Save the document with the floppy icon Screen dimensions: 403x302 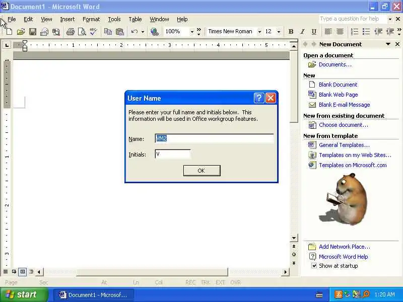click(x=33, y=32)
